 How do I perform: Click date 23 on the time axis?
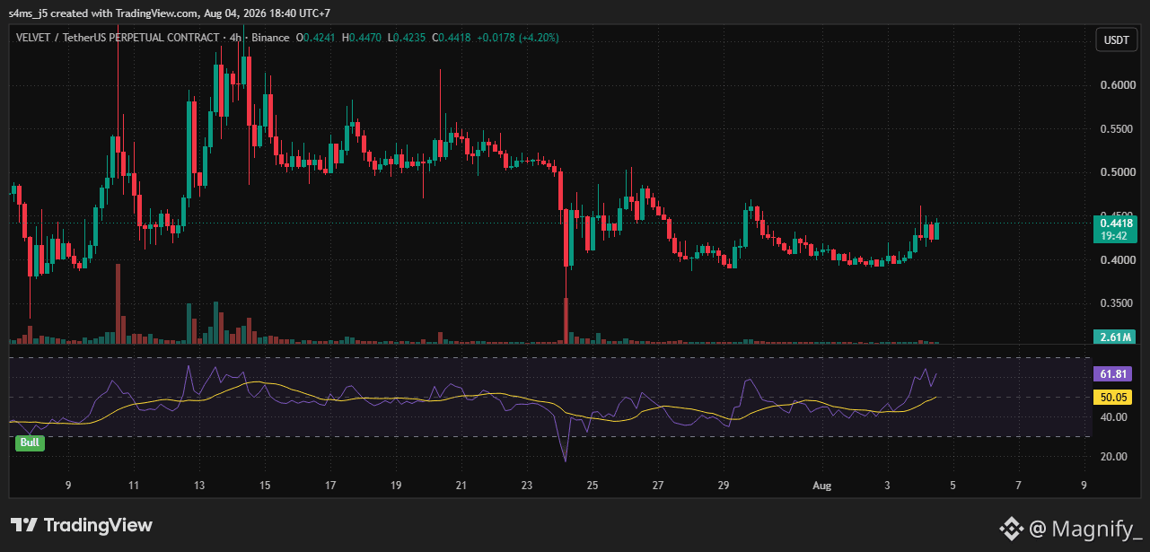(526, 486)
